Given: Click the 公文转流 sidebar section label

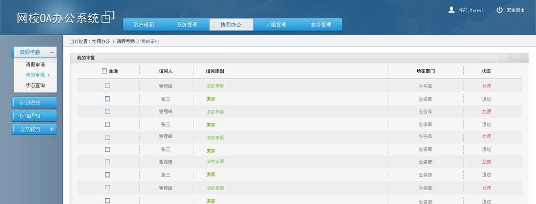Looking at the screenshot, I should click(x=30, y=129).
